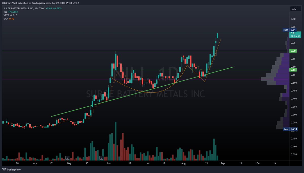Open the earnings E marker nearest Jun
Image resolution: width=304 pixels, height=173 pixels.
click(x=101, y=158)
